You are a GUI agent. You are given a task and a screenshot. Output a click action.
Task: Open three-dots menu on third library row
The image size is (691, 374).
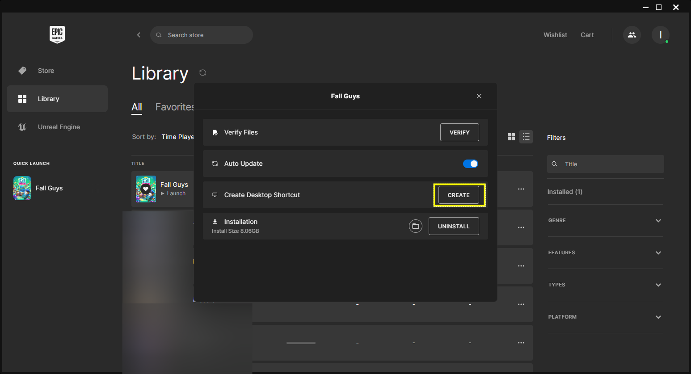click(x=521, y=266)
